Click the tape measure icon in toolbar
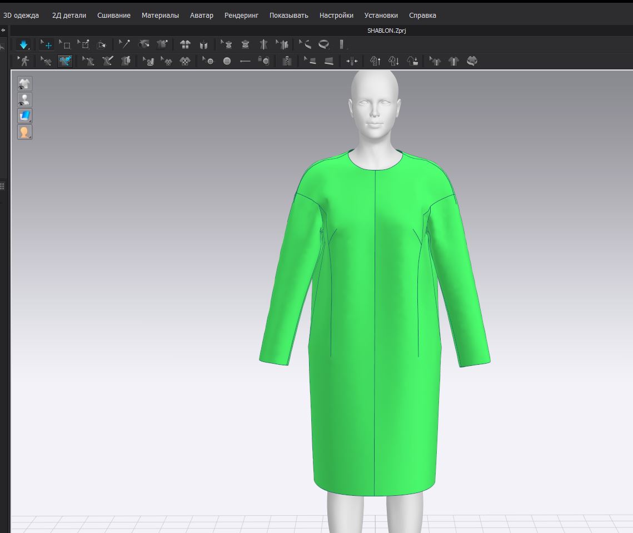 pyautogui.click(x=323, y=45)
